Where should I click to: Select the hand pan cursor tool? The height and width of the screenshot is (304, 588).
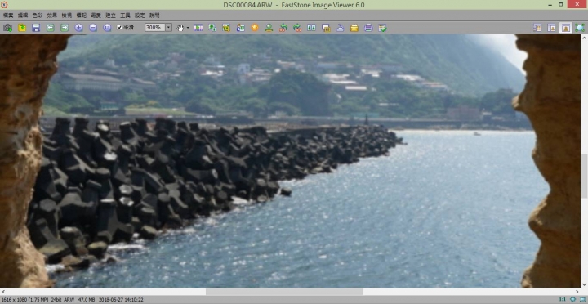pos(180,28)
